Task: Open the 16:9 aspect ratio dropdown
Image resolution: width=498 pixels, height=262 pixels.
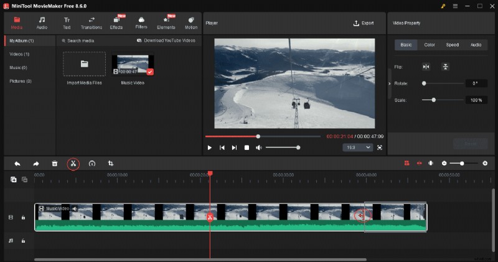Action: [x=358, y=147]
